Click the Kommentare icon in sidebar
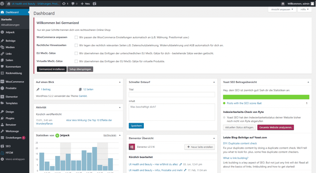 [x=2, y=67]
